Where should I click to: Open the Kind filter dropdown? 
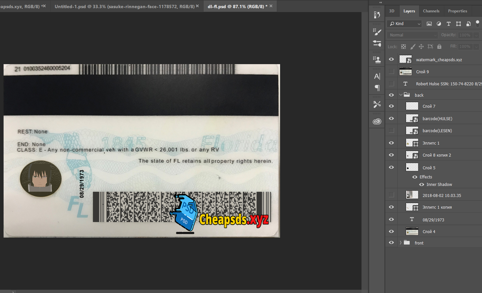(x=404, y=24)
